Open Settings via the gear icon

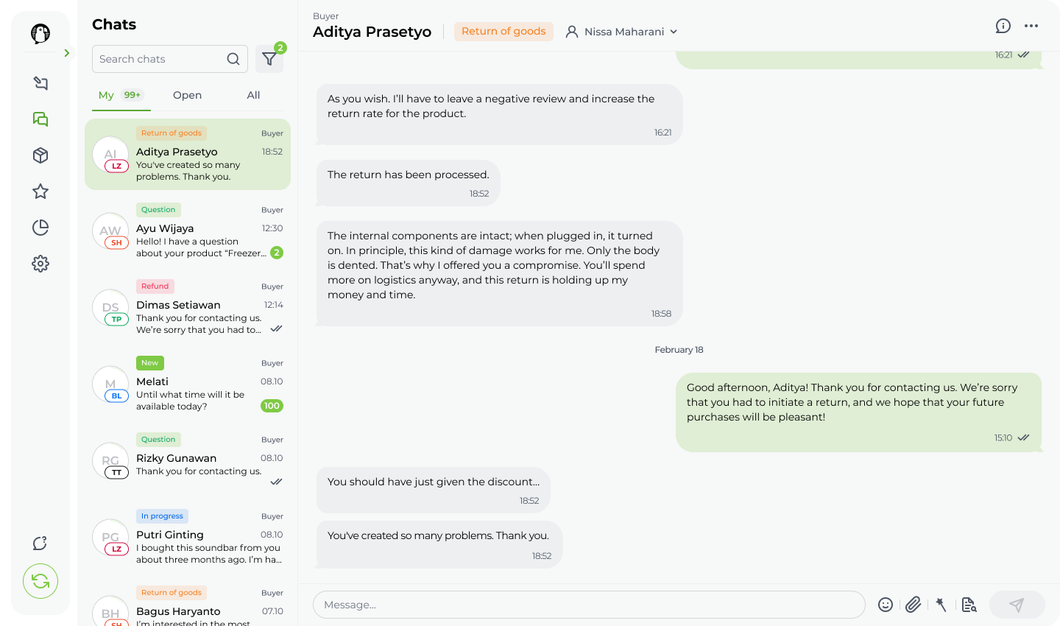point(40,264)
